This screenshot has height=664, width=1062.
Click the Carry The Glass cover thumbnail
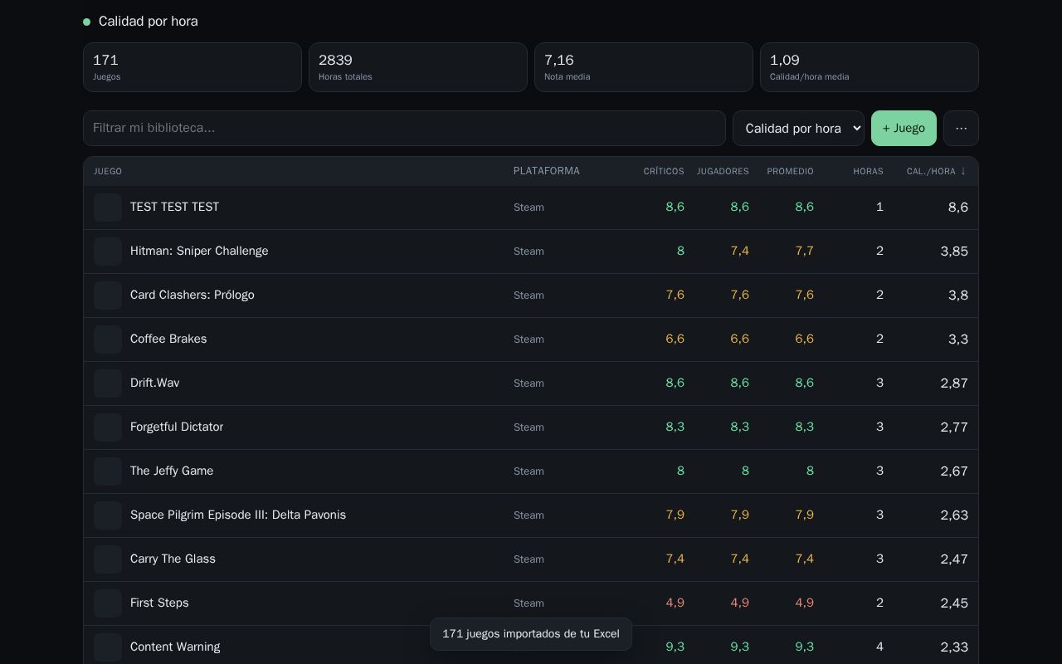[x=108, y=559]
